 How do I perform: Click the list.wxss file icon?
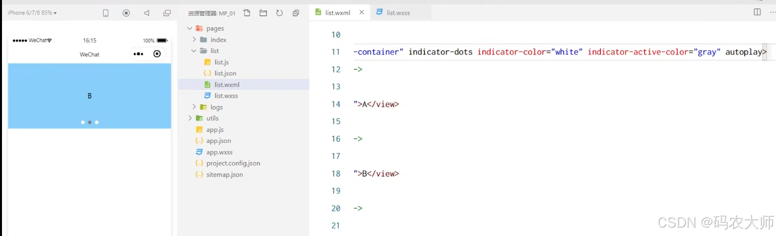(208, 96)
